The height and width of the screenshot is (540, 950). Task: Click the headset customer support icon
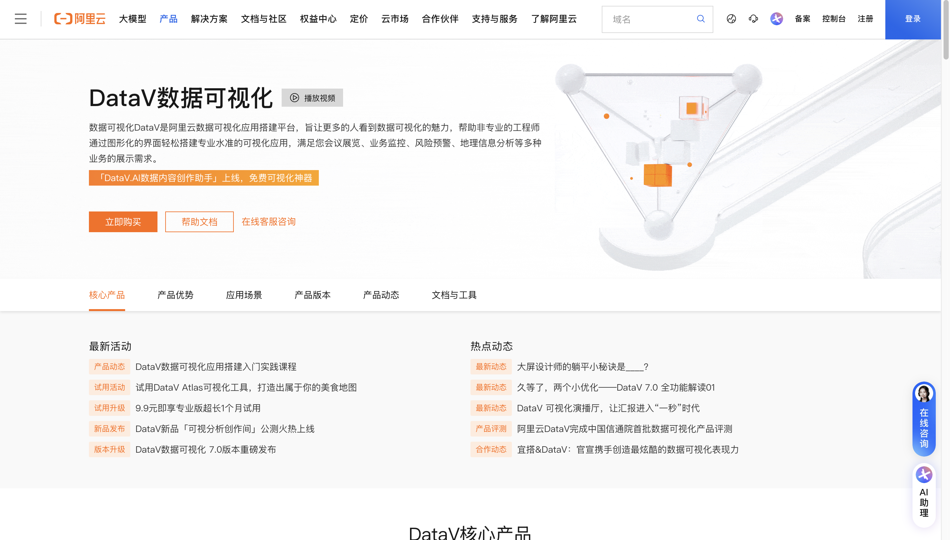(x=753, y=18)
